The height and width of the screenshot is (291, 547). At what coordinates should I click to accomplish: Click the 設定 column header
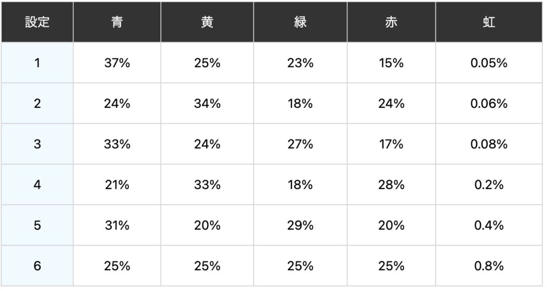[x=37, y=23]
